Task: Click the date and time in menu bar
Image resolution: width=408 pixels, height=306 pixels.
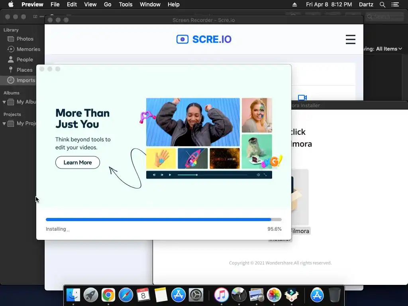Action: [x=329, y=4]
